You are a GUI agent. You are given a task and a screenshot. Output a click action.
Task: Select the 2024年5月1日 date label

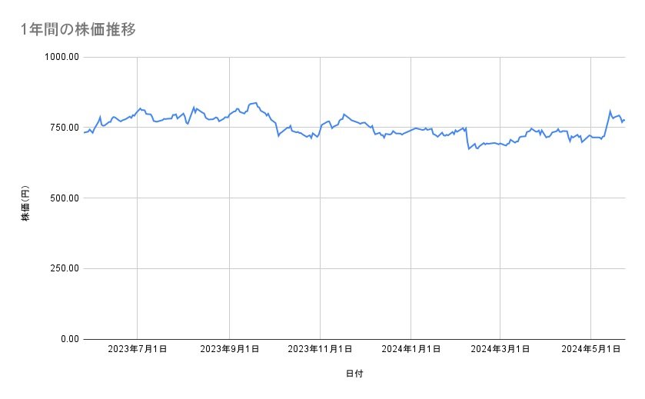pos(590,350)
